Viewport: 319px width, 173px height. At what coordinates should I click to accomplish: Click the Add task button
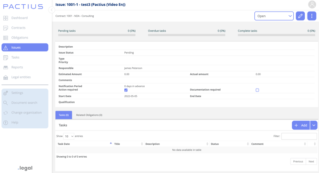click(x=301, y=125)
